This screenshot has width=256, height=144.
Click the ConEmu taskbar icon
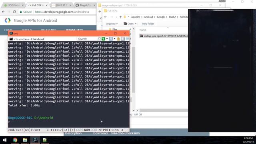35,140
